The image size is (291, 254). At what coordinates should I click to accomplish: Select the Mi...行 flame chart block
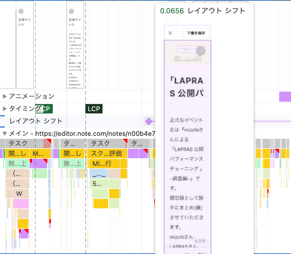pyautogui.click(x=105, y=163)
